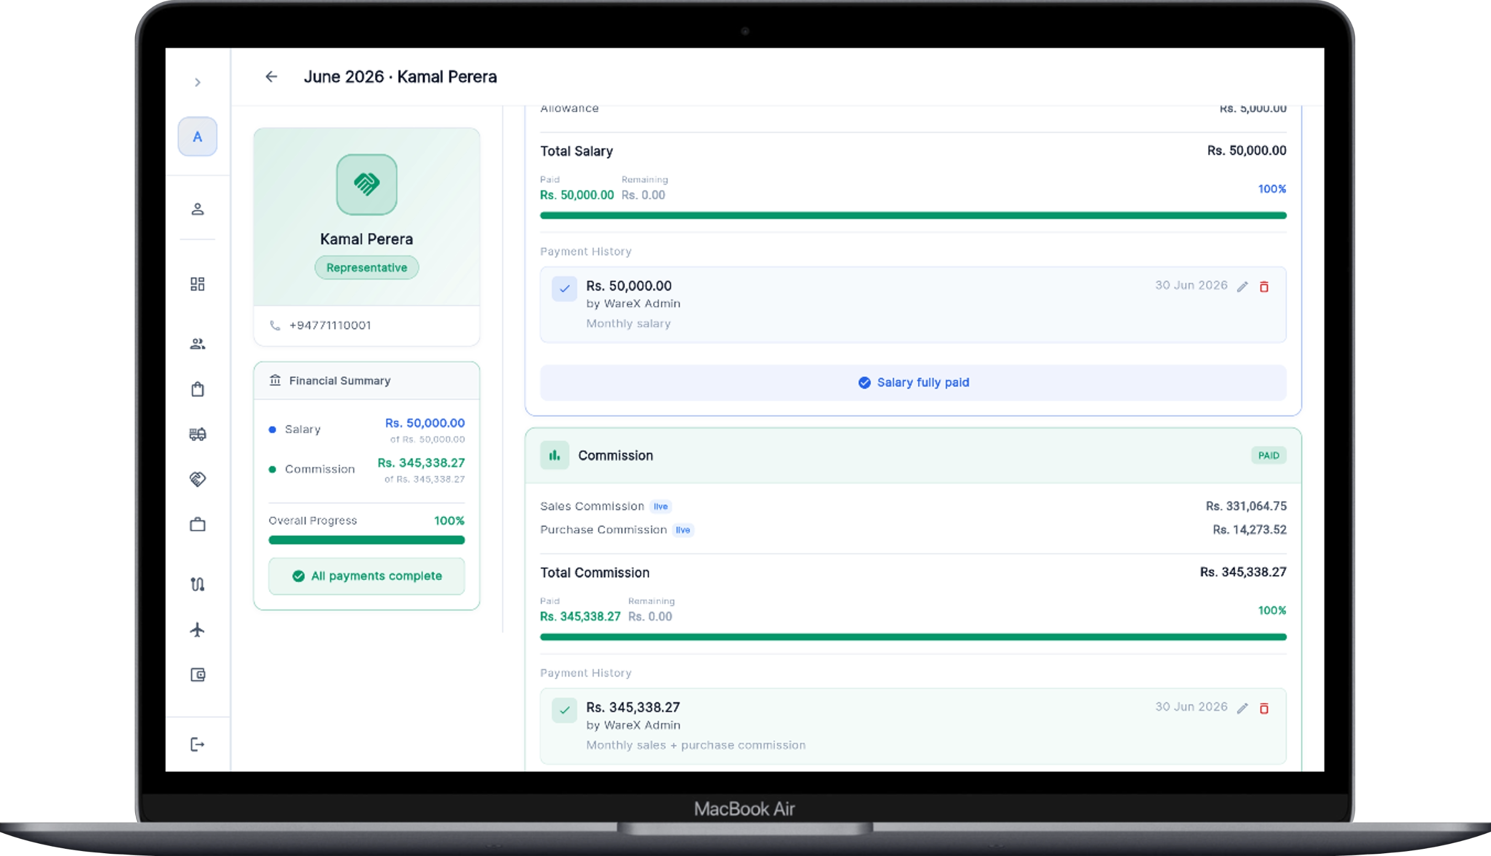Click the logout icon in sidebar
1491x856 pixels.
pos(198,744)
